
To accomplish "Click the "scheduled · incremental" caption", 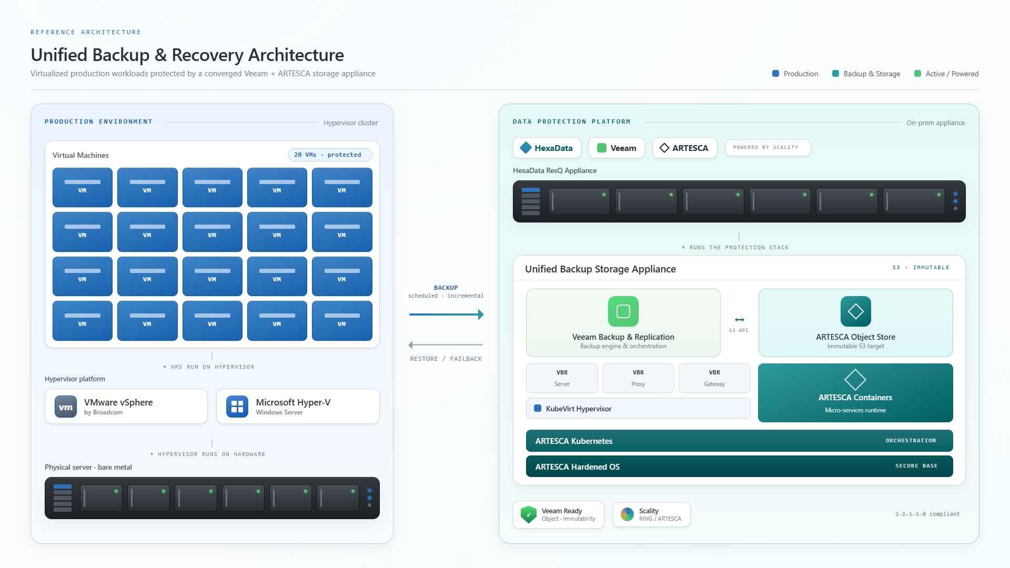I will tap(446, 296).
